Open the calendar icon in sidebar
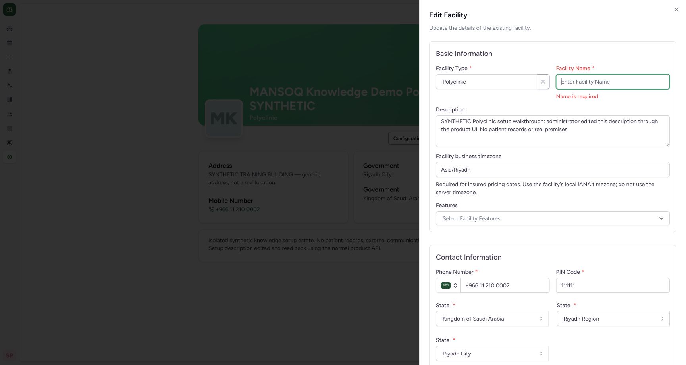Screen dimensions: 686x365 (x=10, y=43)
